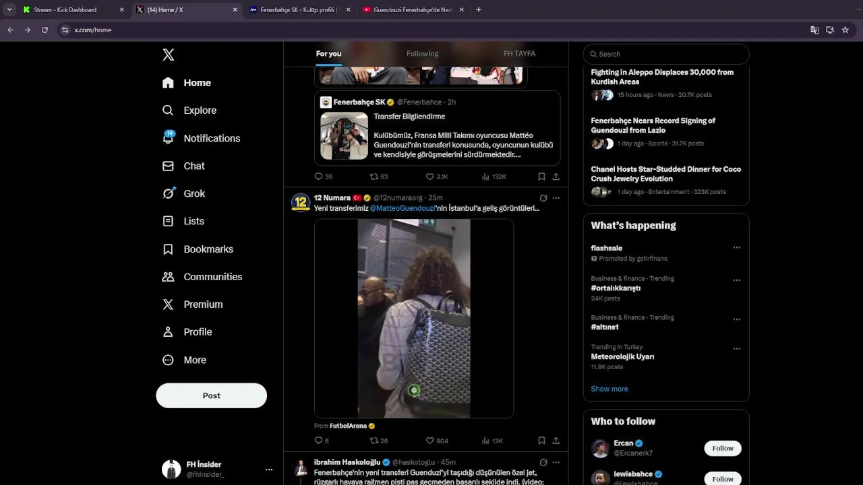This screenshot has height=485, width=863.
Task: Click the X logo in the sidebar
Action: 169,55
